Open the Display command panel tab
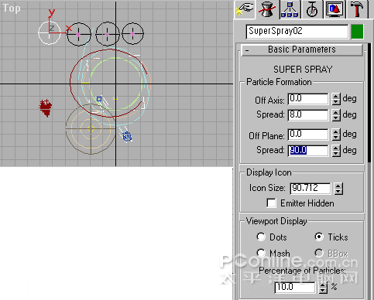Viewport: 374px width, 300px height. (x=335, y=10)
